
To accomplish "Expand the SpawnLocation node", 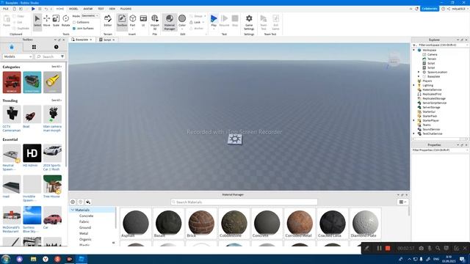I will click(x=419, y=72).
